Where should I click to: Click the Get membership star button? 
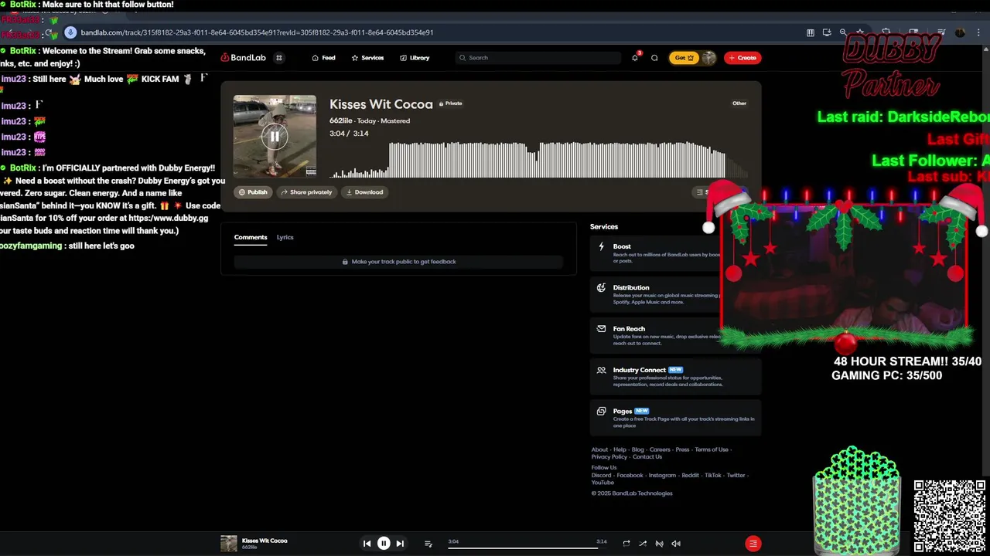pyautogui.click(x=684, y=58)
